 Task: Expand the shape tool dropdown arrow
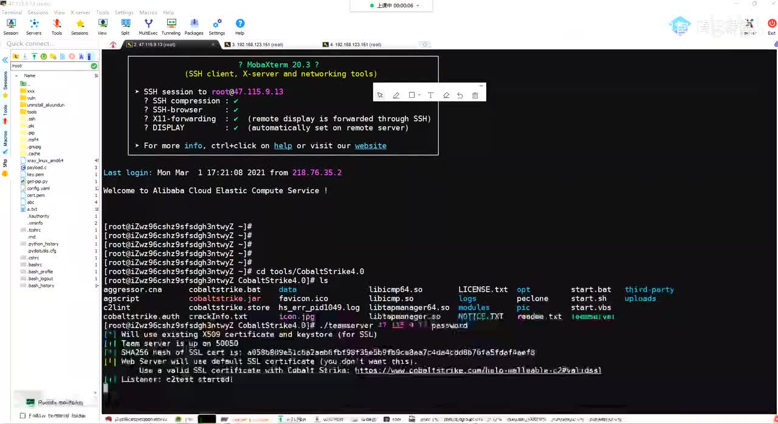click(x=419, y=95)
